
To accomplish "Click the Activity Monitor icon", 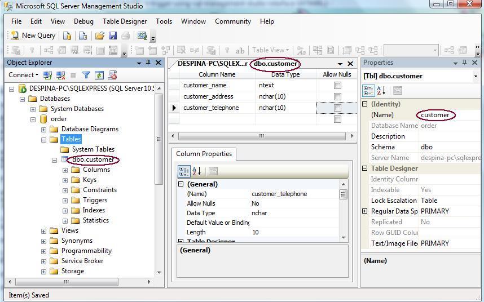I will (x=142, y=35).
